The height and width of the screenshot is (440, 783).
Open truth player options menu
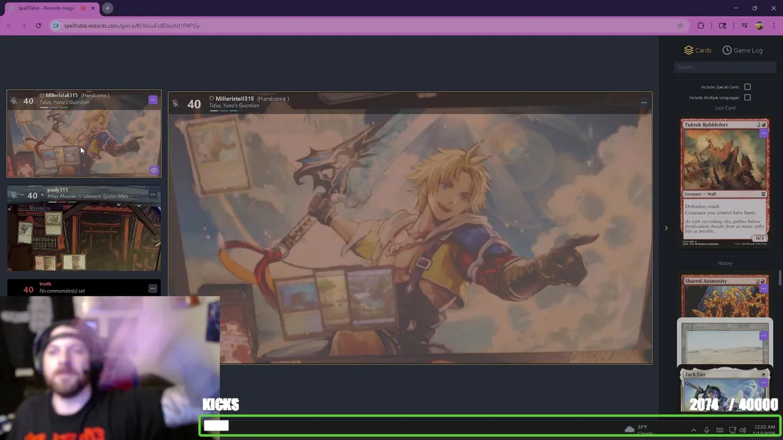point(153,288)
